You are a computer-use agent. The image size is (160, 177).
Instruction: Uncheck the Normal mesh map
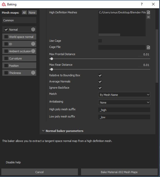6,30
